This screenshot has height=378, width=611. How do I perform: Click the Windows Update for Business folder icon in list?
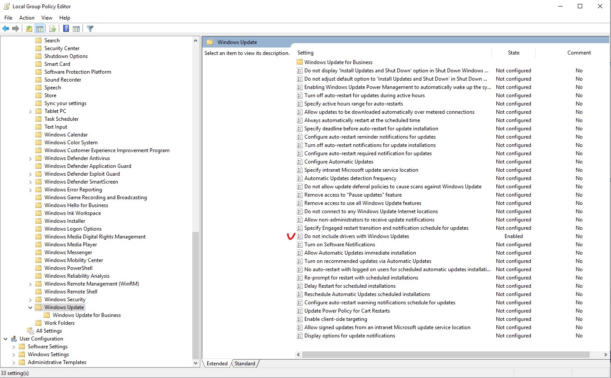click(300, 62)
